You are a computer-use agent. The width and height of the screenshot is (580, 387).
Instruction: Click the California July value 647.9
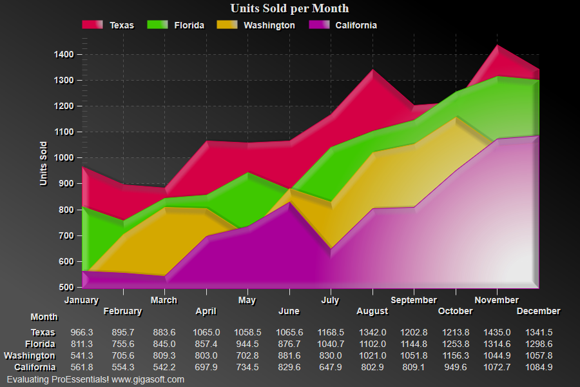tap(331, 368)
